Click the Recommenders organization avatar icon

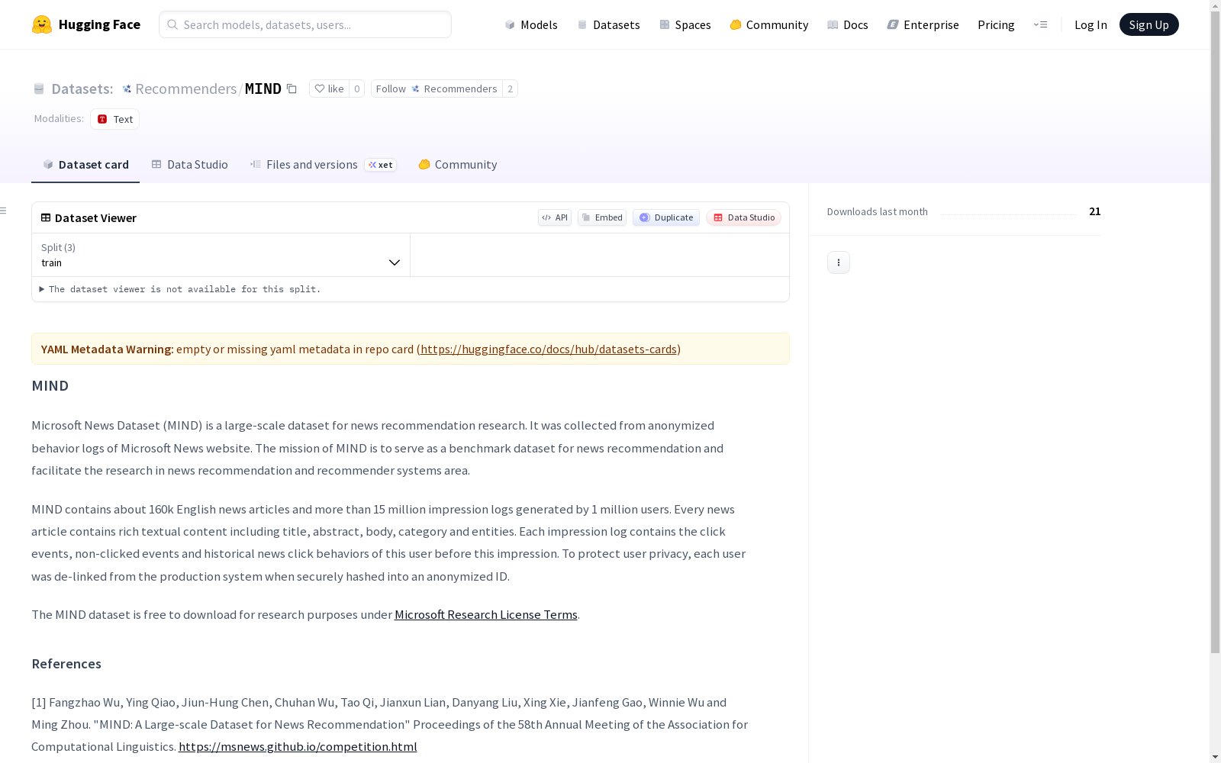(x=127, y=89)
